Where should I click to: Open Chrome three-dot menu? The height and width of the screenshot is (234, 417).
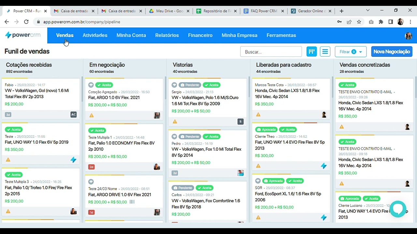point(410,22)
